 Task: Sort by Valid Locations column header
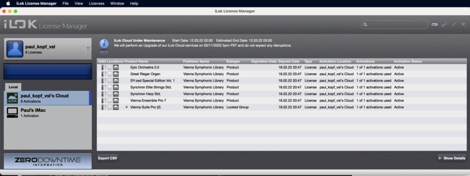[111, 61]
